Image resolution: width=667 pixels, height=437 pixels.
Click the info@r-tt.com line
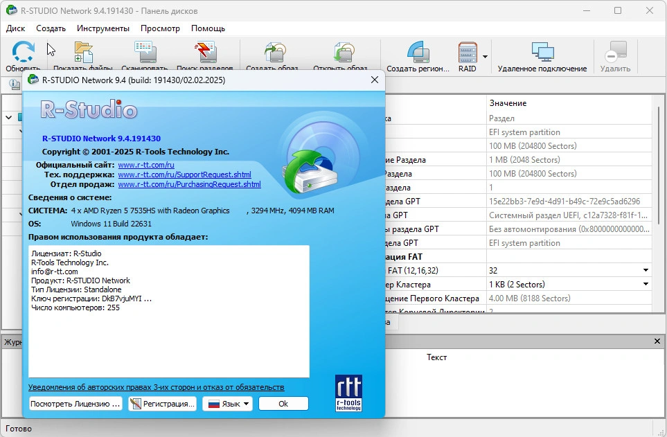[55, 271]
